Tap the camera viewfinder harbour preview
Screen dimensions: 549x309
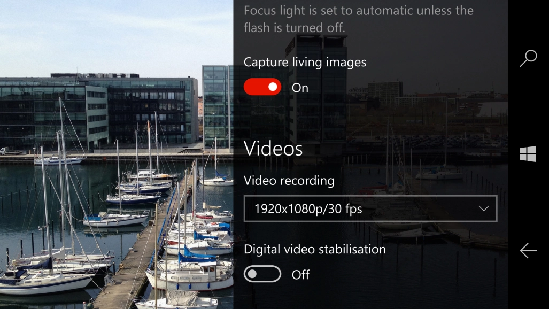117,154
